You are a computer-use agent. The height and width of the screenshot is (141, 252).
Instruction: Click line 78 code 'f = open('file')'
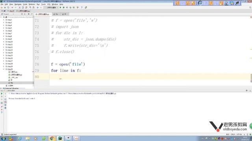pos(68,64)
